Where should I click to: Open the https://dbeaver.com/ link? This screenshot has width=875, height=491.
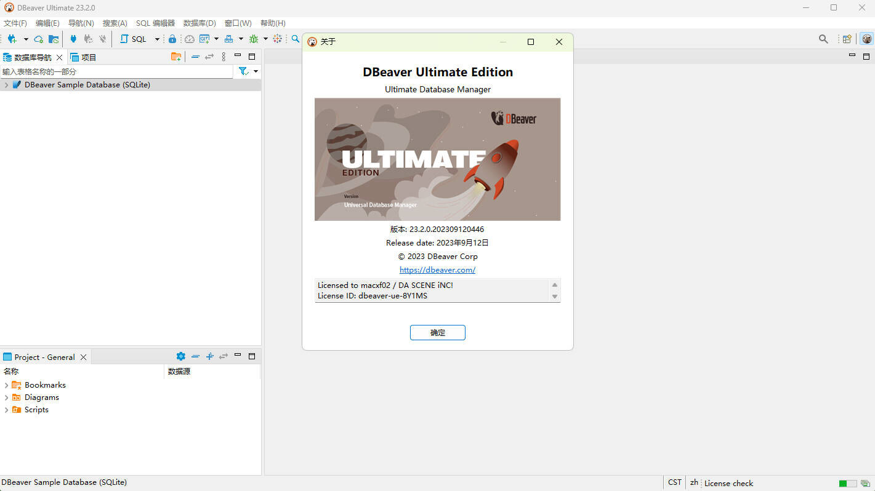[x=437, y=269]
